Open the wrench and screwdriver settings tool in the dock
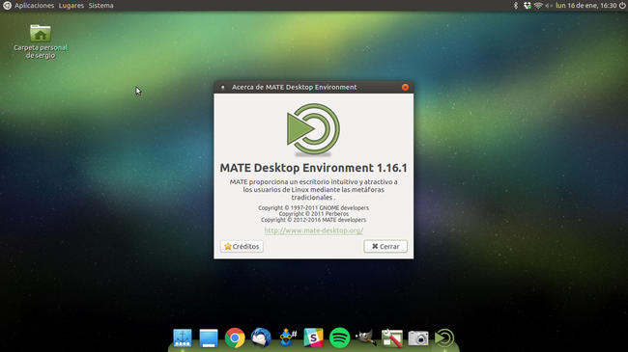628x352 pixels. (x=391, y=338)
